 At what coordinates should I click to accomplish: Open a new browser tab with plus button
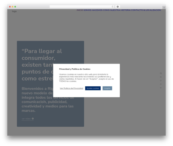(164, 8)
